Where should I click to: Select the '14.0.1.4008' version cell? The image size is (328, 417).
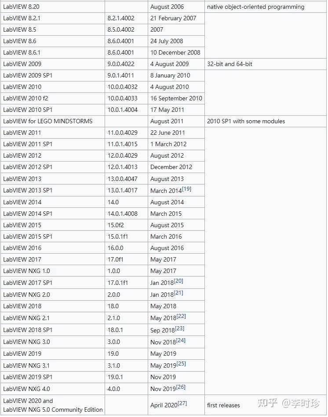(x=127, y=213)
